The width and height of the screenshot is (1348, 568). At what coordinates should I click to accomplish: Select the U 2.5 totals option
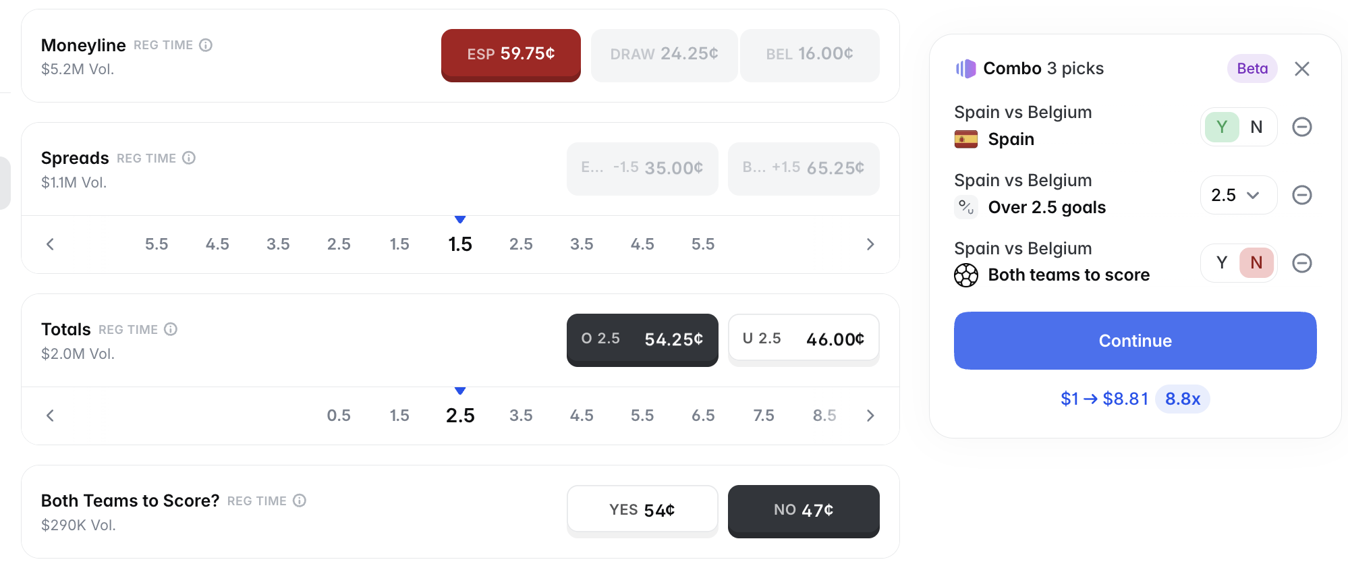coord(804,339)
